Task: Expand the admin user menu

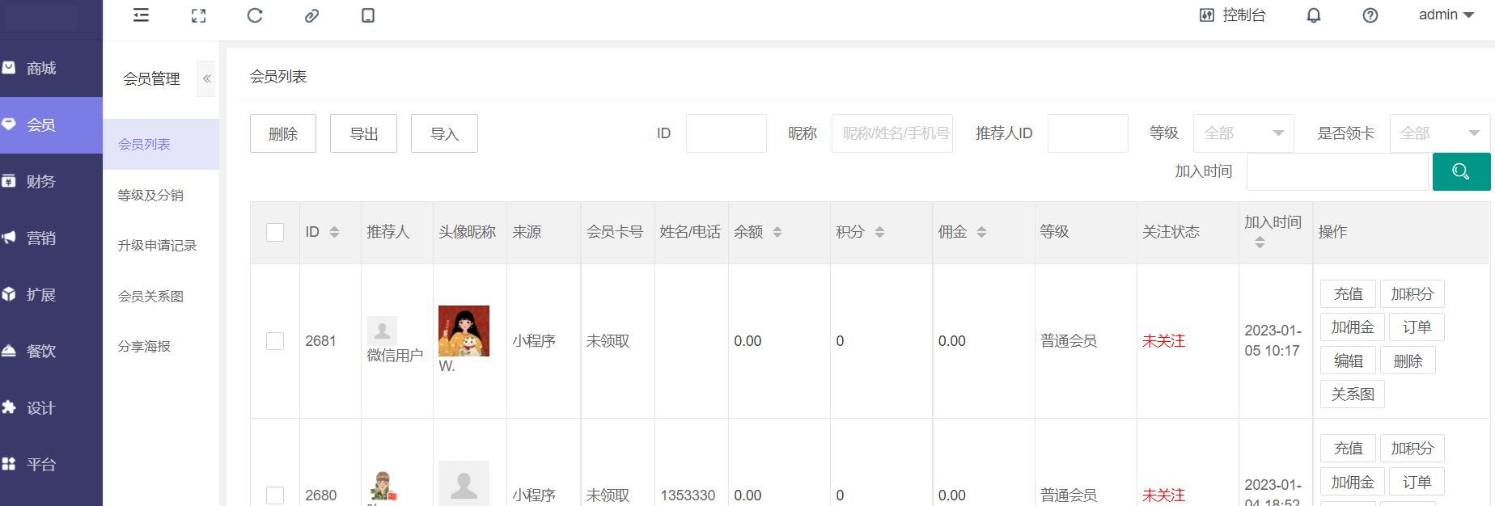Action: pyautogui.click(x=1446, y=15)
